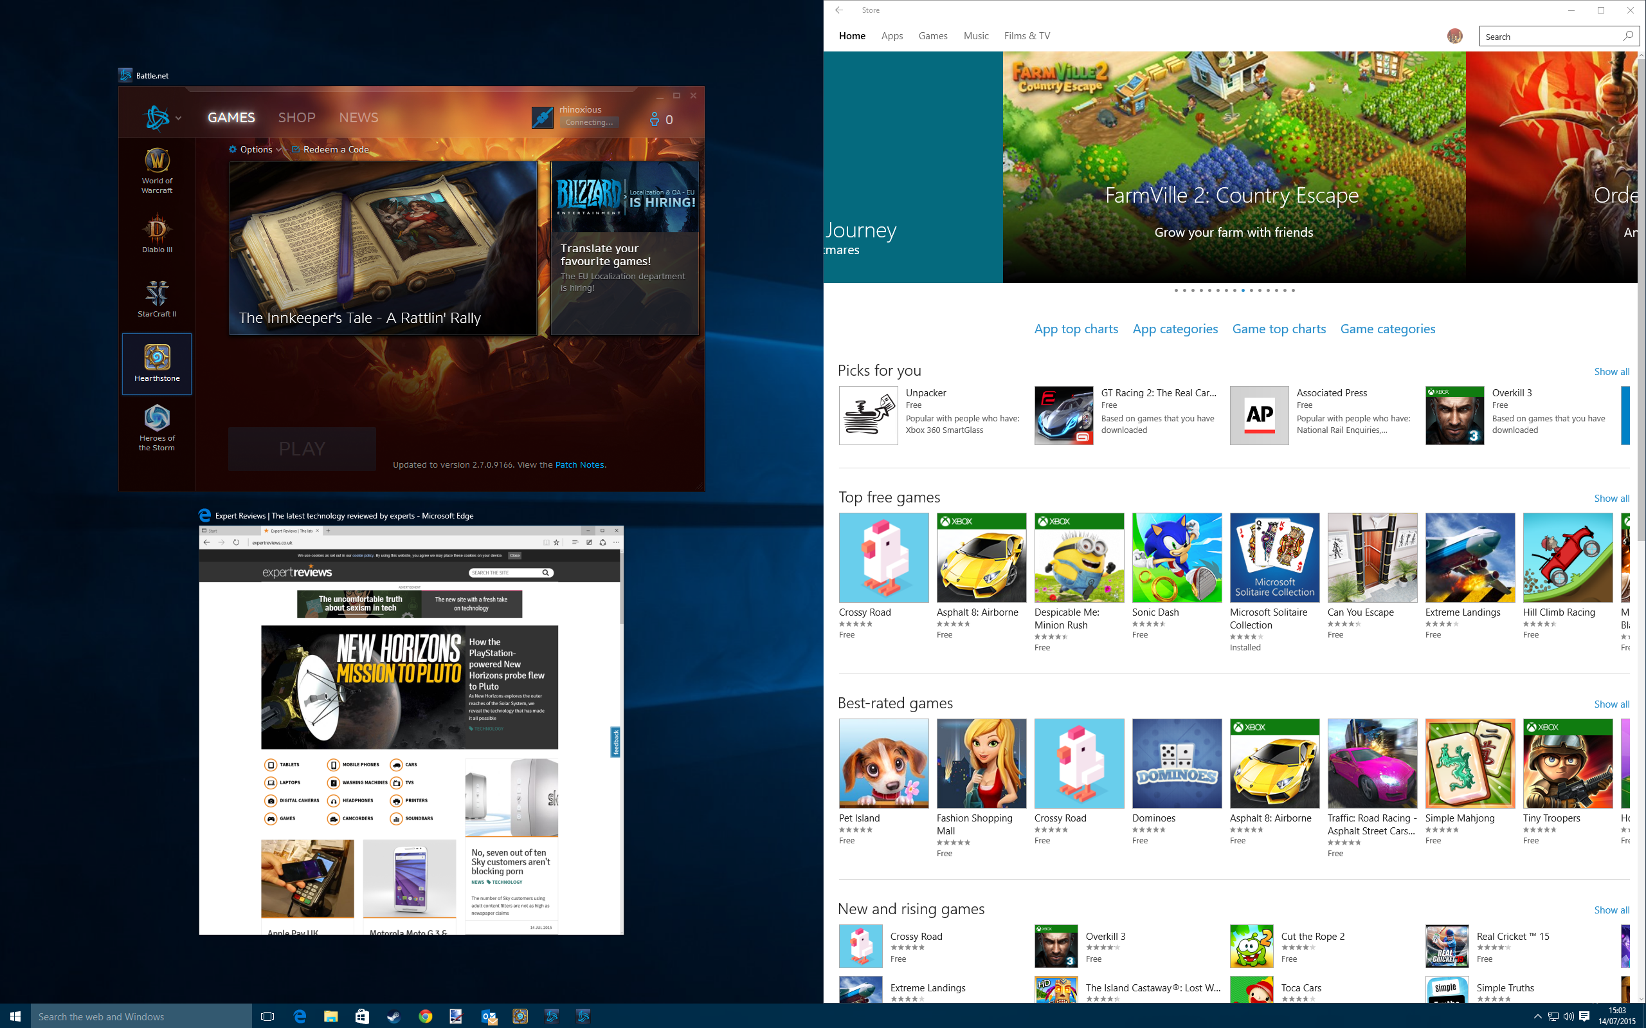Open Game categories link
The width and height of the screenshot is (1646, 1028).
coord(1387,329)
